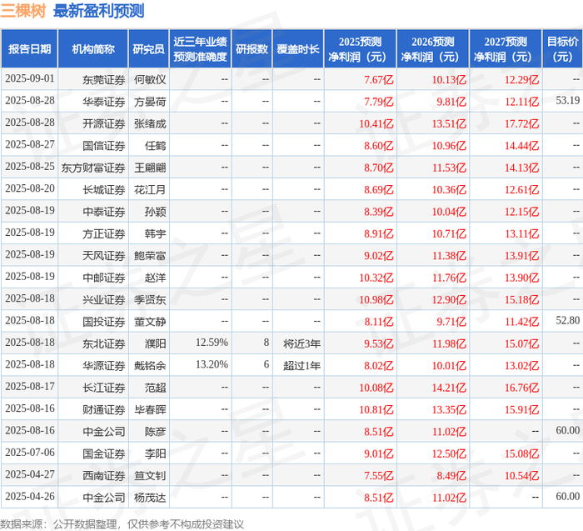Select the date cell 2025-09-01
Viewport: 583px width, 531px height.
point(30,78)
